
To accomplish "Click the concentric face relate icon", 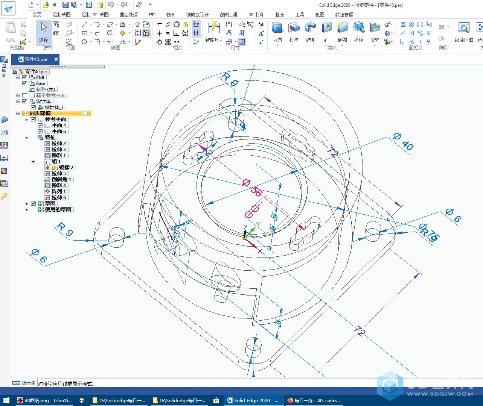I will click(x=411, y=24).
